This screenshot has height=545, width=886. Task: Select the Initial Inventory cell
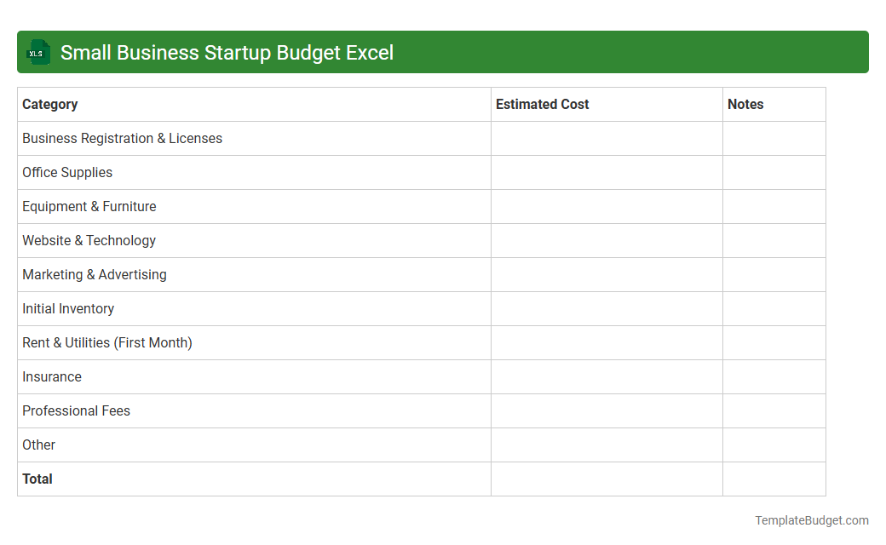68,308
